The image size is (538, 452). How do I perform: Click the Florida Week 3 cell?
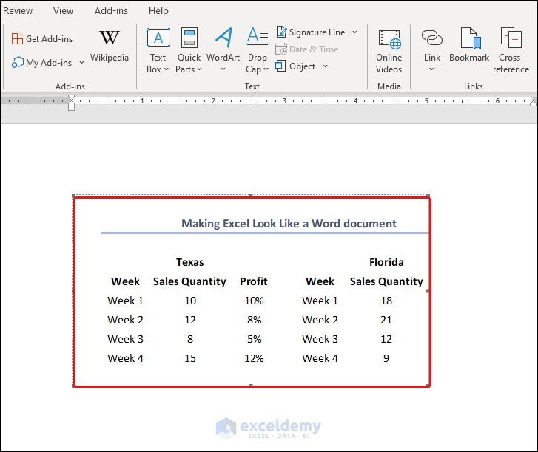pos(320,339)
